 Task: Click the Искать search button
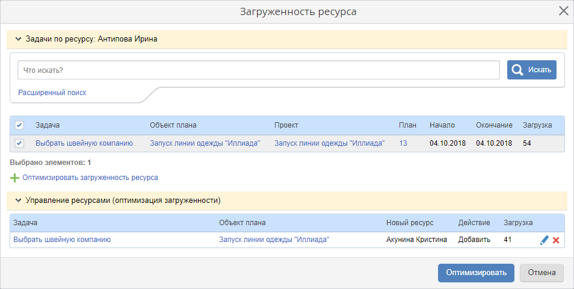(x=531, y=70)
